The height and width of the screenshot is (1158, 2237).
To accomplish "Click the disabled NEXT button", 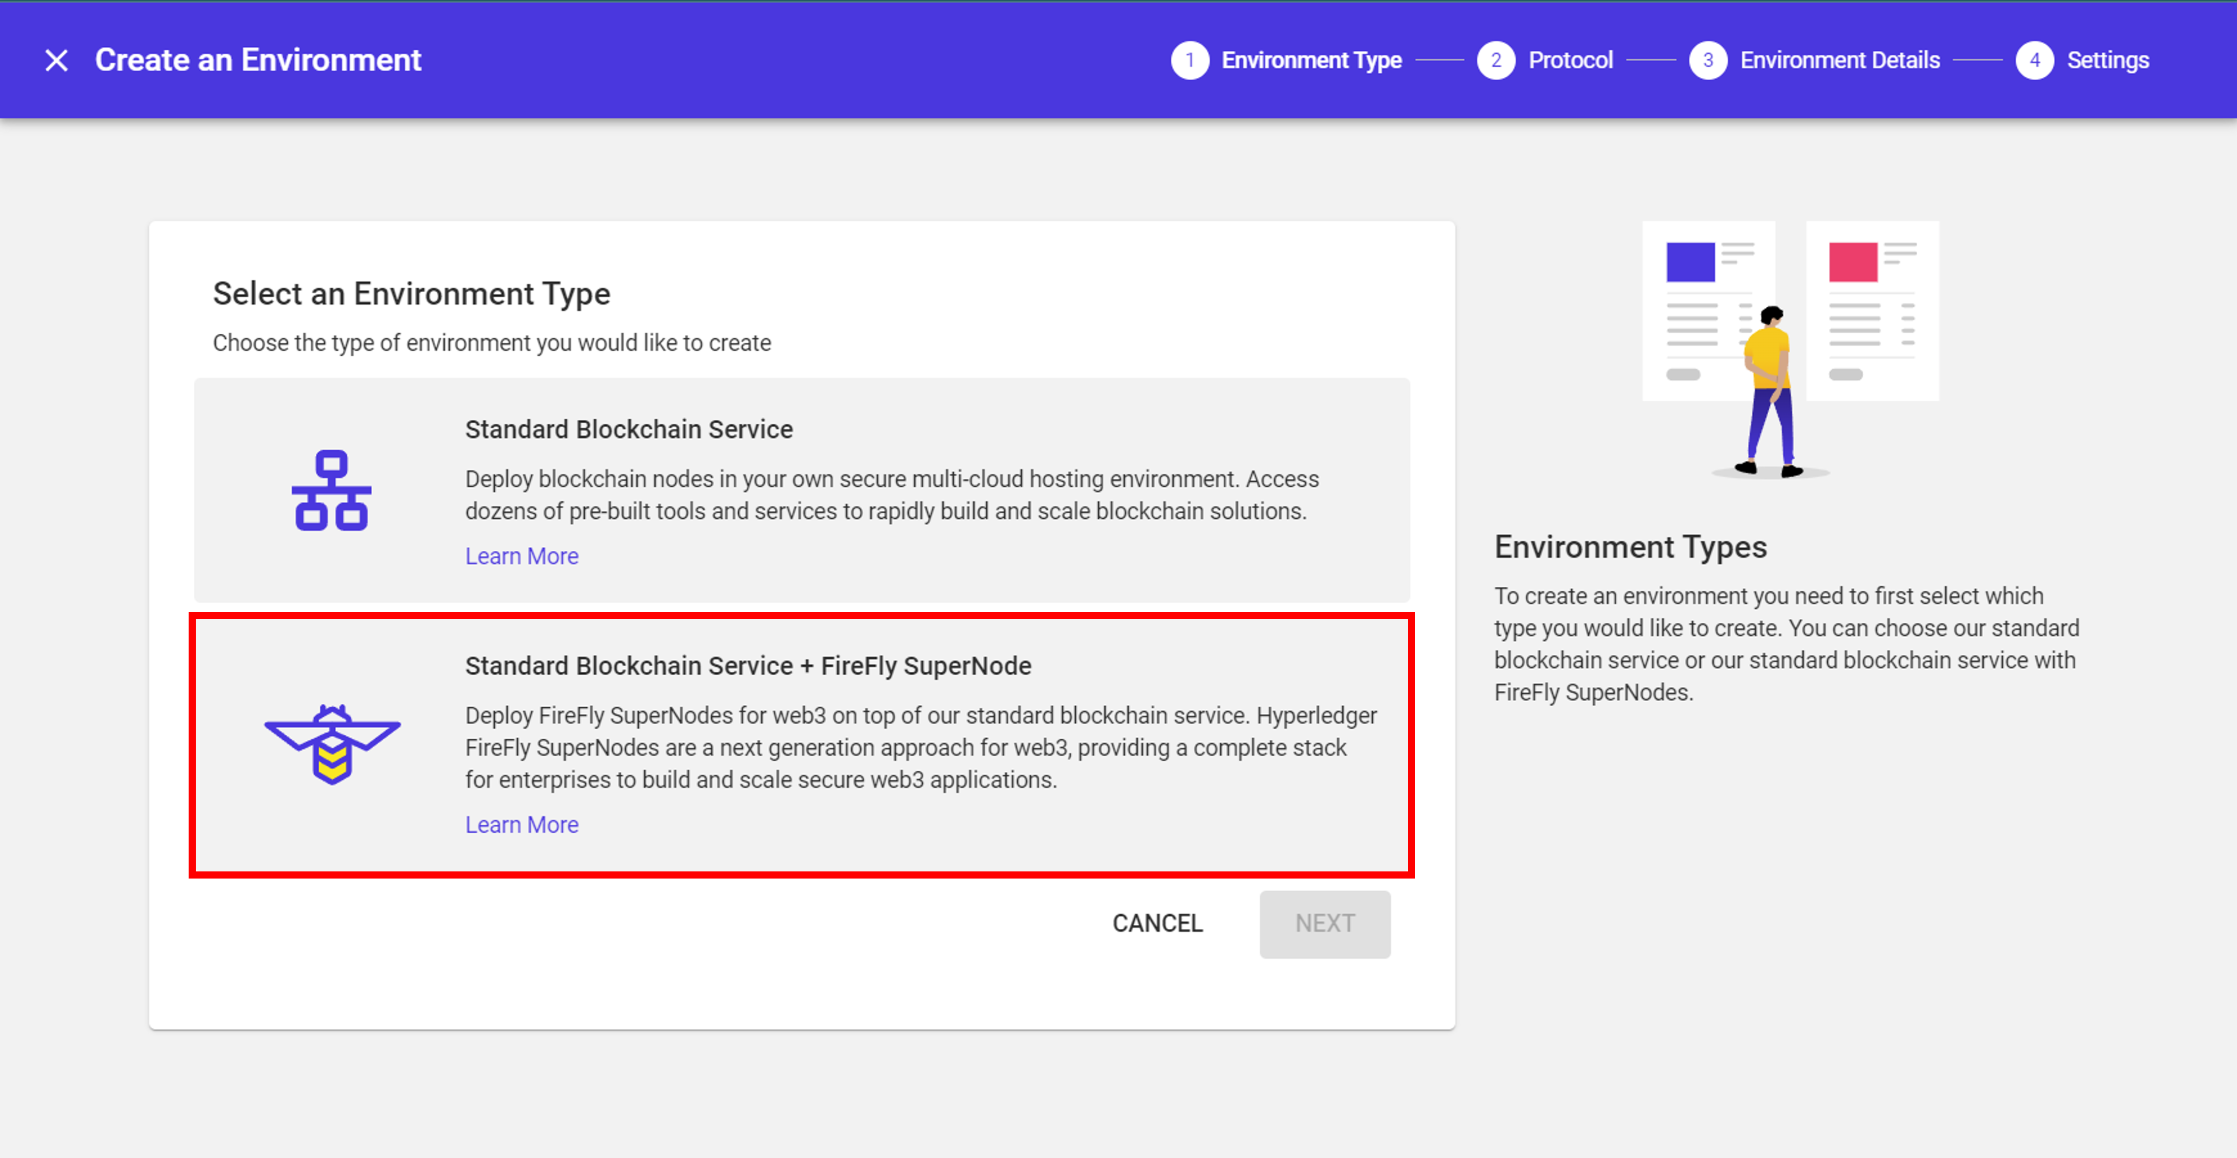I will (x=1324, y=923).
